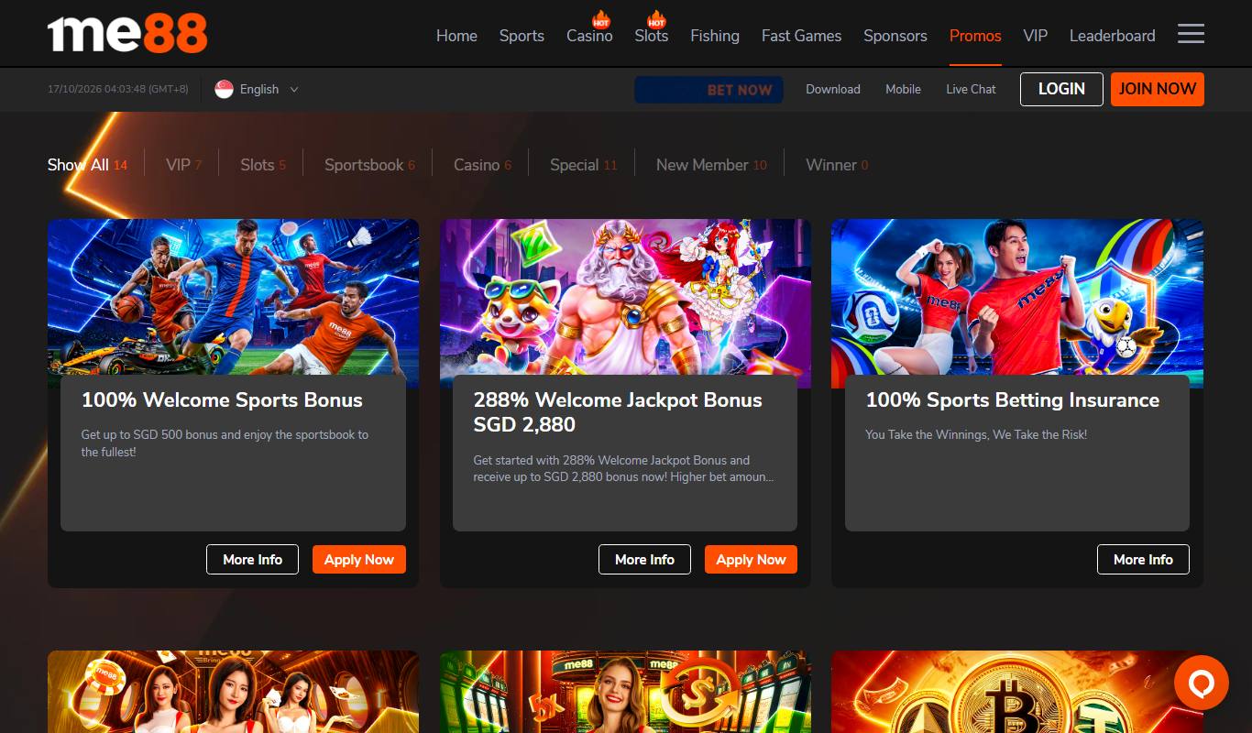
Task: Expand the English language dropdown arrow
Action: (x=294, y=89)
